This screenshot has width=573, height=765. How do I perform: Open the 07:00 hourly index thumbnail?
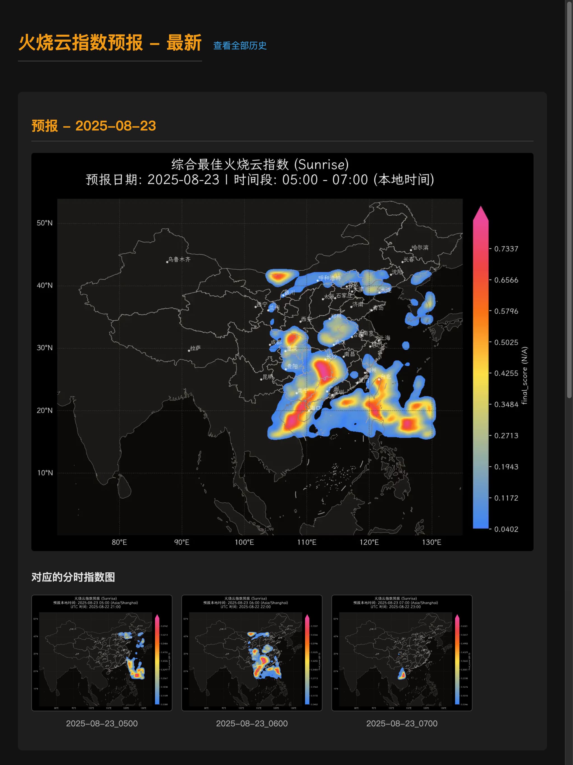coord(402,653)
